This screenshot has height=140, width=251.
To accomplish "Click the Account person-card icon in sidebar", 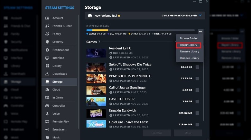I will pyautogui.click(x=47, y=18).
